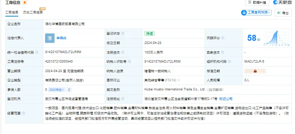Click the 李 avatar icon
295x134 pixels.
50,38
